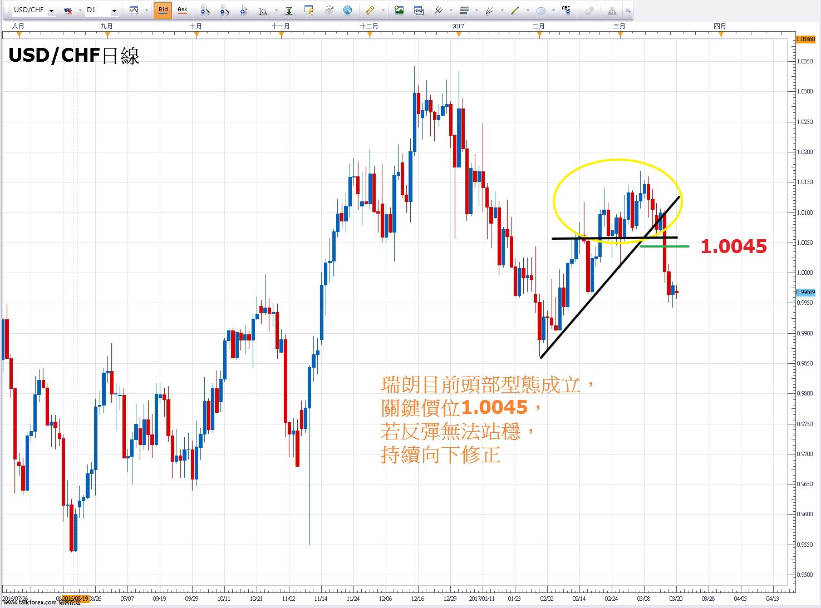
Task: Click the eye view icon
Action: point(330,10)
